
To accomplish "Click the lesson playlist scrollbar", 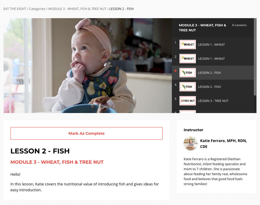I will tap(255, 57).
